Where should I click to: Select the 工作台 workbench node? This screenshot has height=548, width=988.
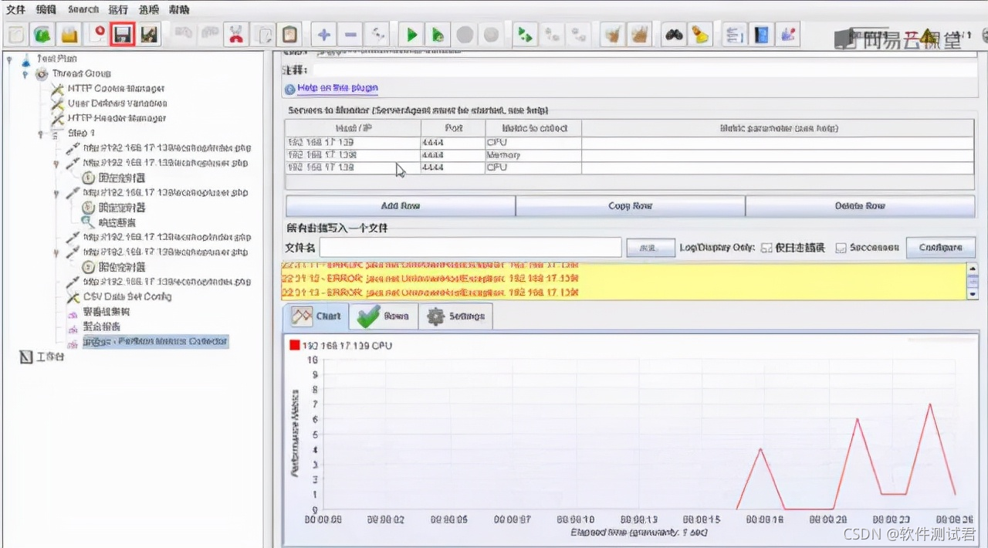(50, 357)
